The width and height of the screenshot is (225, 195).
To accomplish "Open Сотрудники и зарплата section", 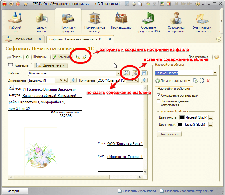I will click(x=176, y=23).
